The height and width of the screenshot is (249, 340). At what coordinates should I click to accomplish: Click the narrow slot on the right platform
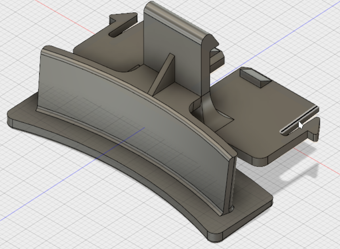pyautogui.click(x=299, y=121)
